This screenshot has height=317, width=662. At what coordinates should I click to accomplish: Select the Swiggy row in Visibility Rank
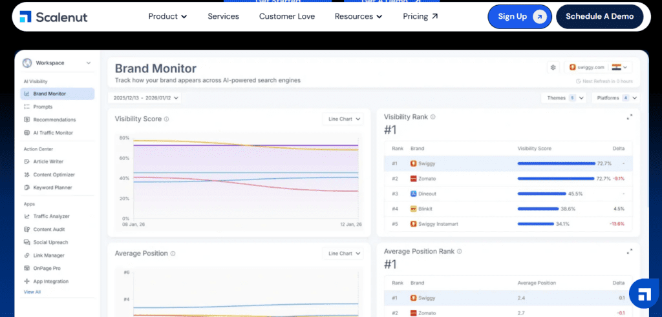tap(507, 164)
